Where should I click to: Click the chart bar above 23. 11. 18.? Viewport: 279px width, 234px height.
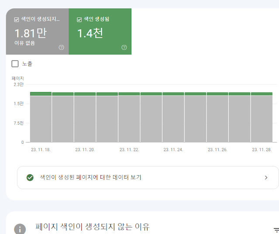[41, 117]
